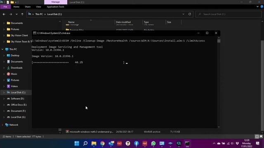Open Outlook from the taskbar
The height and width of the screenshot is (148, 264).
(111, 143)
